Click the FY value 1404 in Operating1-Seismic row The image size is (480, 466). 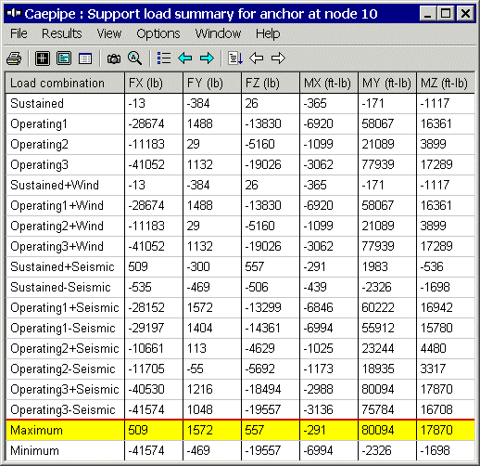click(x=200, y=328)
